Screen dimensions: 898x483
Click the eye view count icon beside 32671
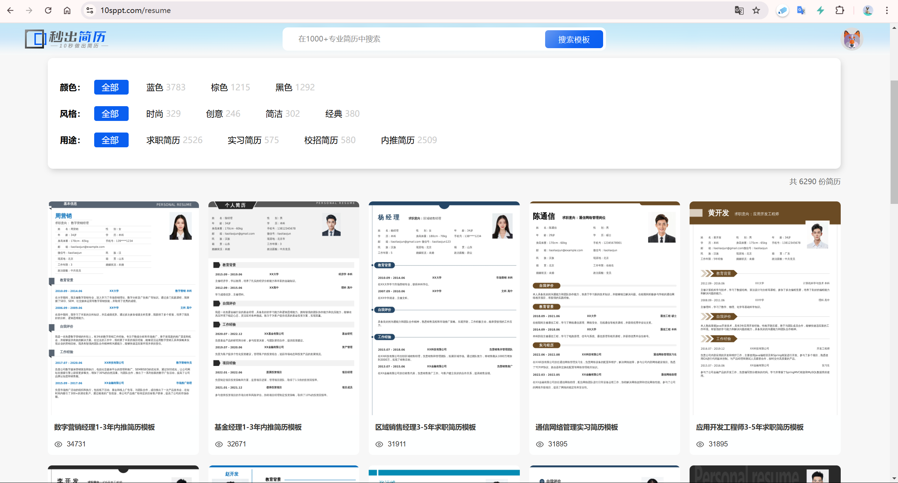219,444
